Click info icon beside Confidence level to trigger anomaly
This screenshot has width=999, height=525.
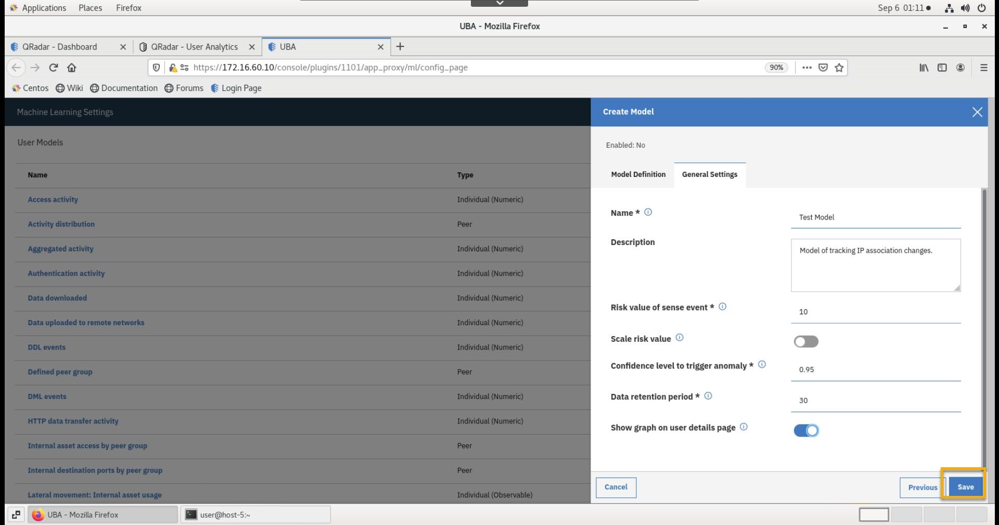click(762, 364)
